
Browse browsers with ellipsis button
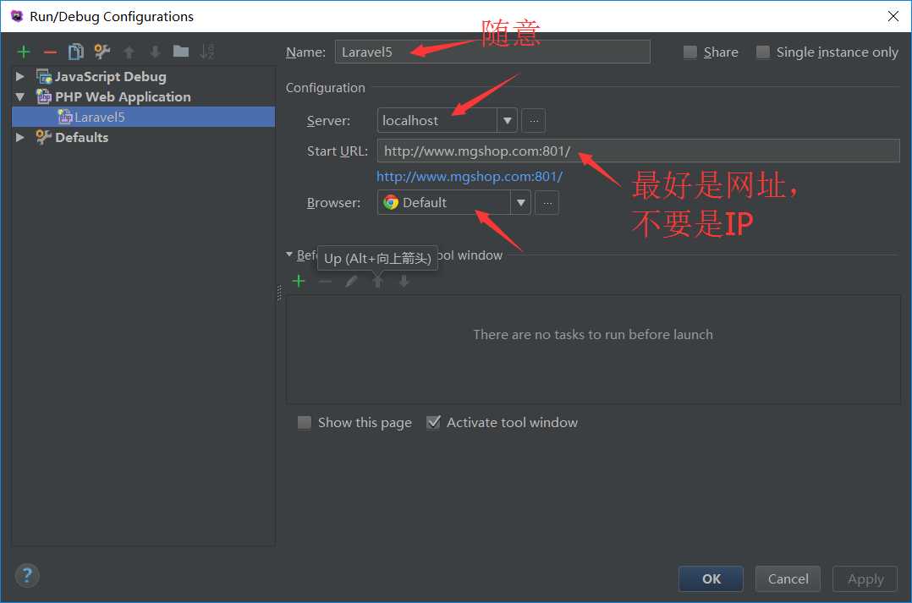[547, 203]
